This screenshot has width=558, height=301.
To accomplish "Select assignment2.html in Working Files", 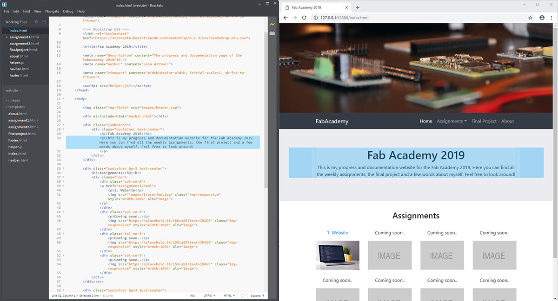I will pos(24,44).
